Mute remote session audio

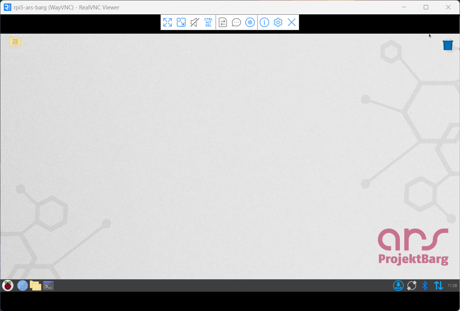pos(194,22)
